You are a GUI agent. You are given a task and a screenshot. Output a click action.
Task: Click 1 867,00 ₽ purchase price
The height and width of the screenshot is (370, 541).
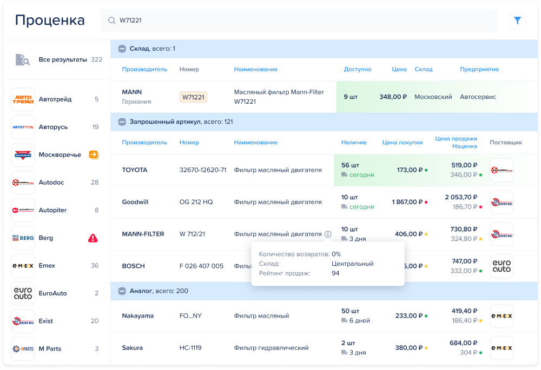(x=407, y=202)
